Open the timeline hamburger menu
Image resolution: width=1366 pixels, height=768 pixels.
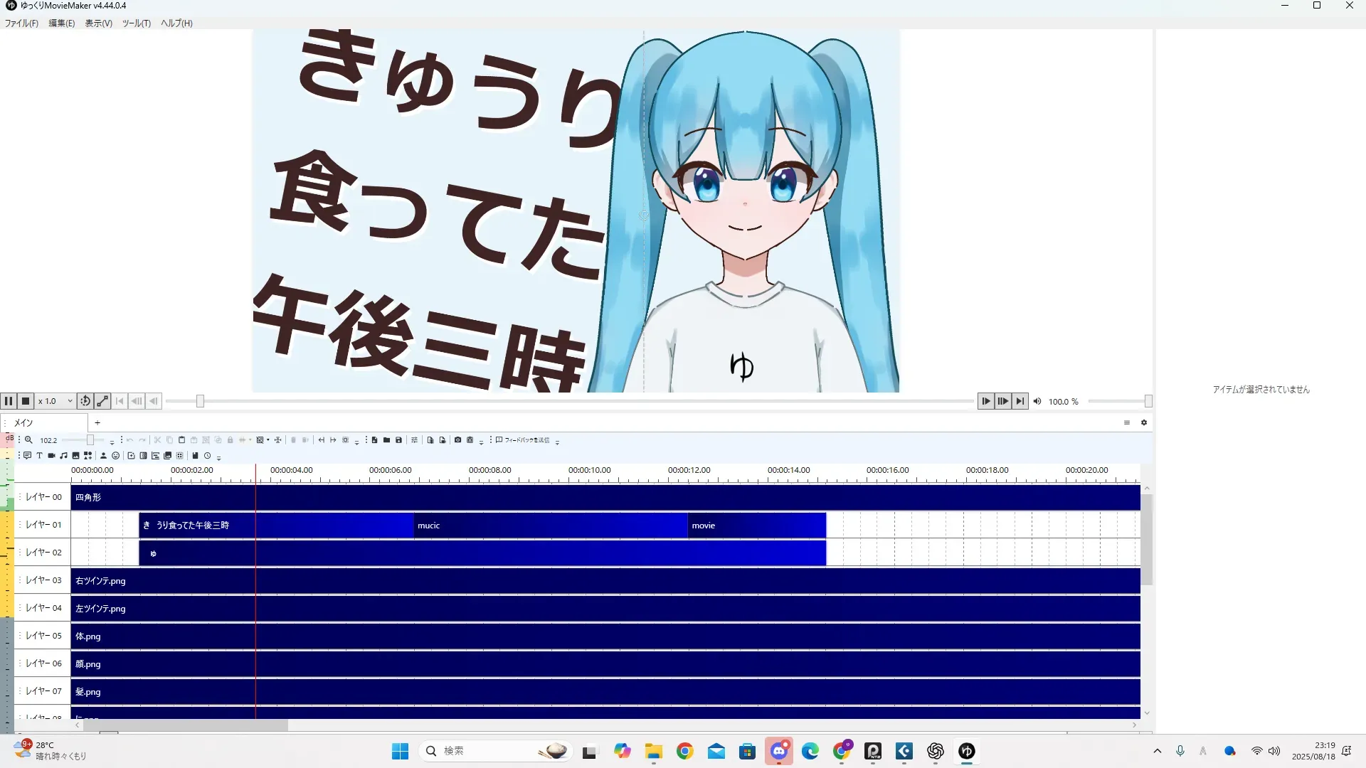click(1127, 422)
